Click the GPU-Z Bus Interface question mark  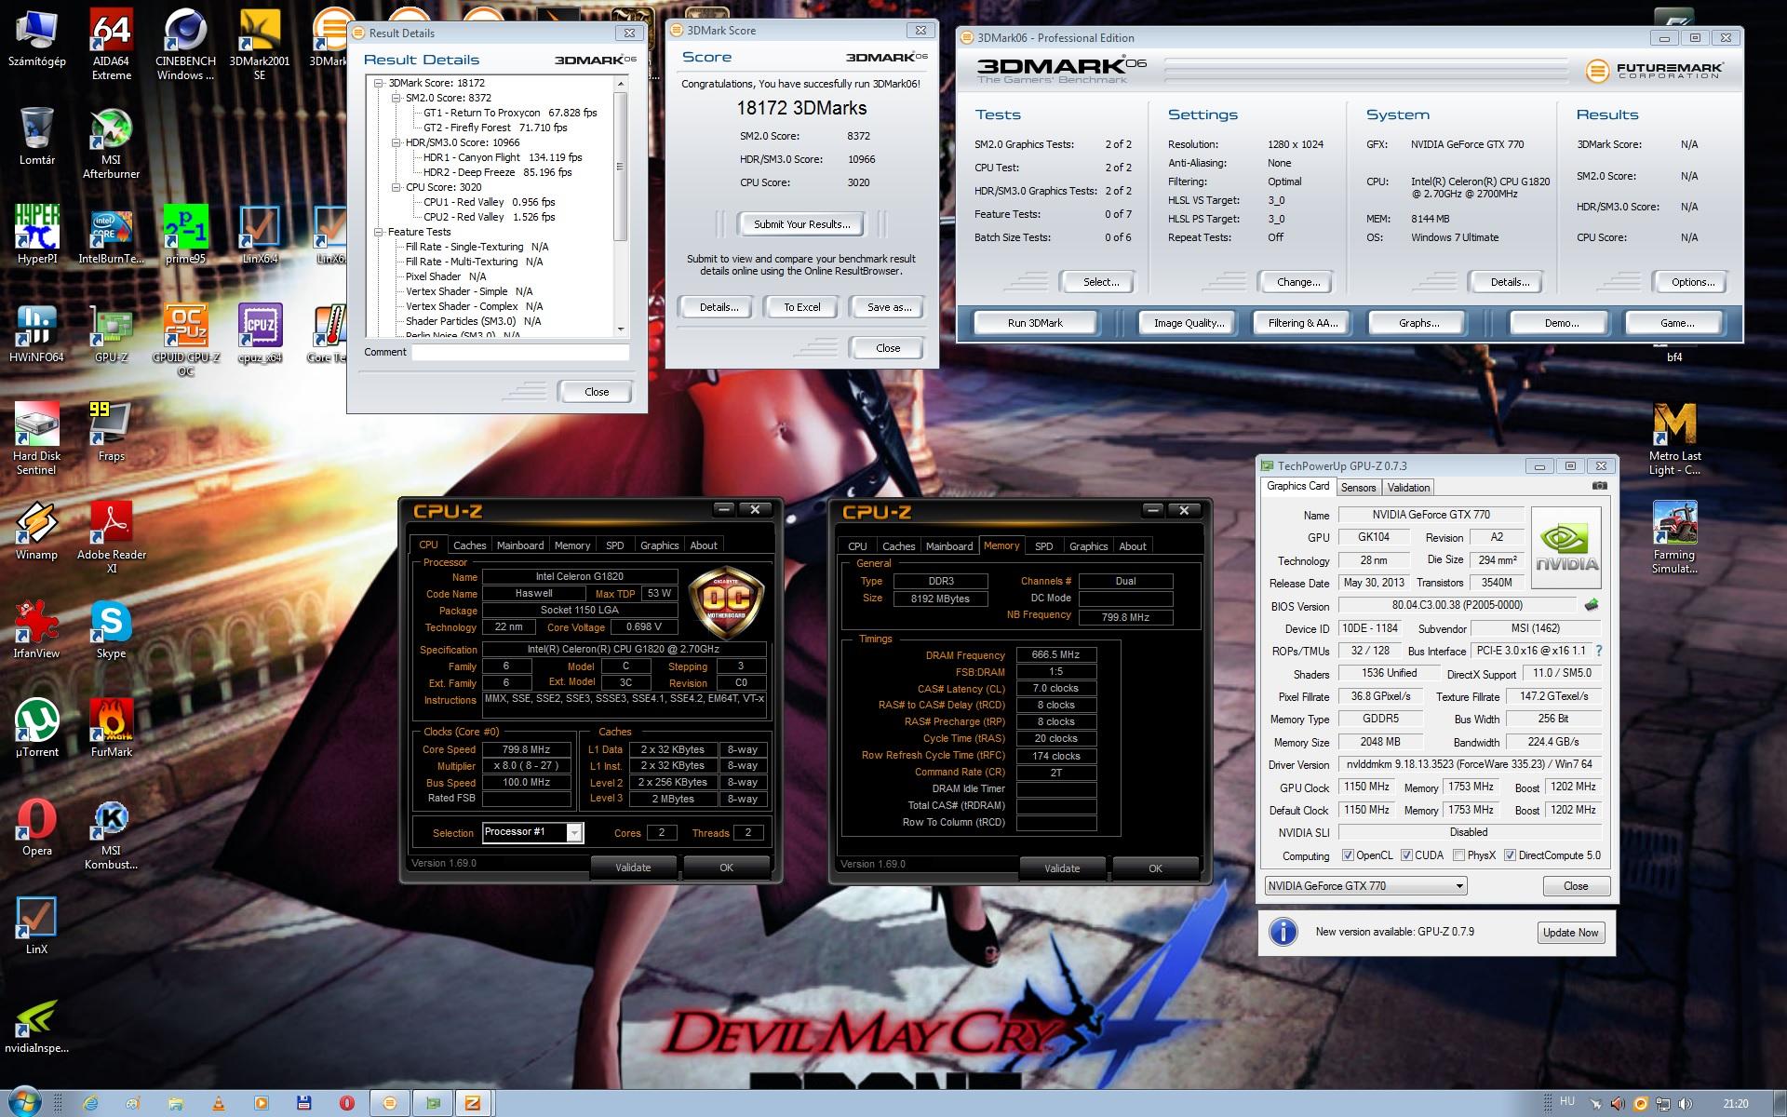click(x=1599, y=651)
